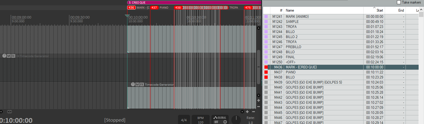Image resolution: width=424 pixels, height=124 pixels.
Task: Click the horizontal scrollbar right arrow
Action: (x=242, y=112)
